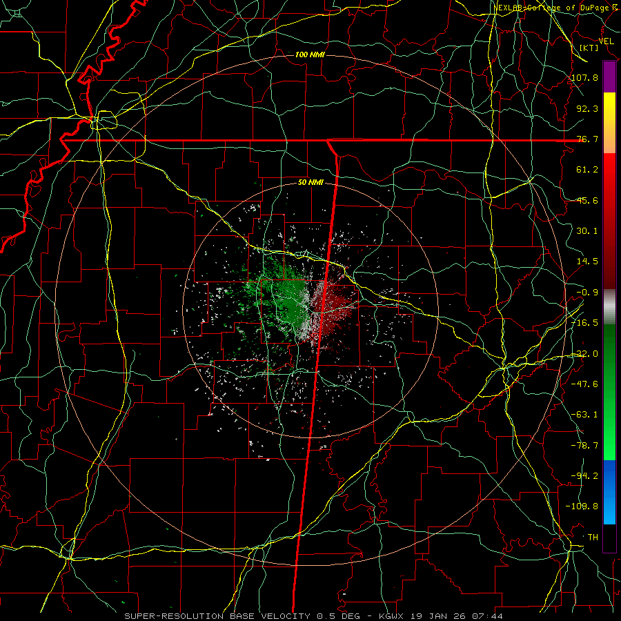Click the '-16.5' legend value

coord(585,323)
